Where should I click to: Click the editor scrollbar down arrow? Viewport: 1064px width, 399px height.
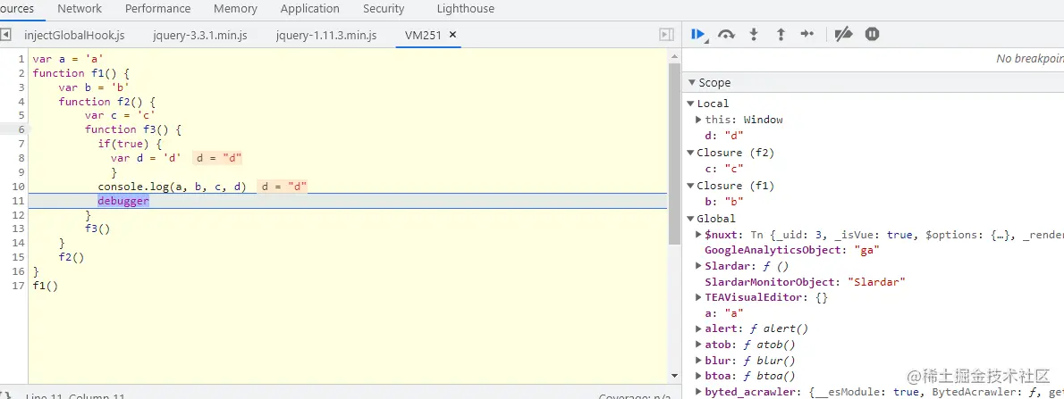pyautogui.click(x=674, y=375)
